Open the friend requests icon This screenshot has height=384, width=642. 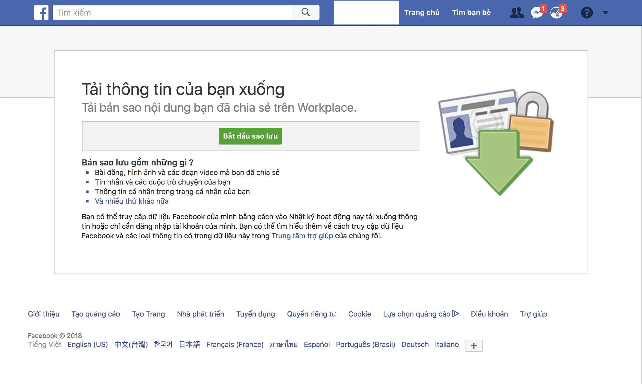(x=517, y=13)
